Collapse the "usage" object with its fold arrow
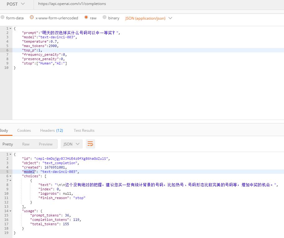The height and width of the screenshot is (238, 284). pyautogui.click(x=10, y=211)
